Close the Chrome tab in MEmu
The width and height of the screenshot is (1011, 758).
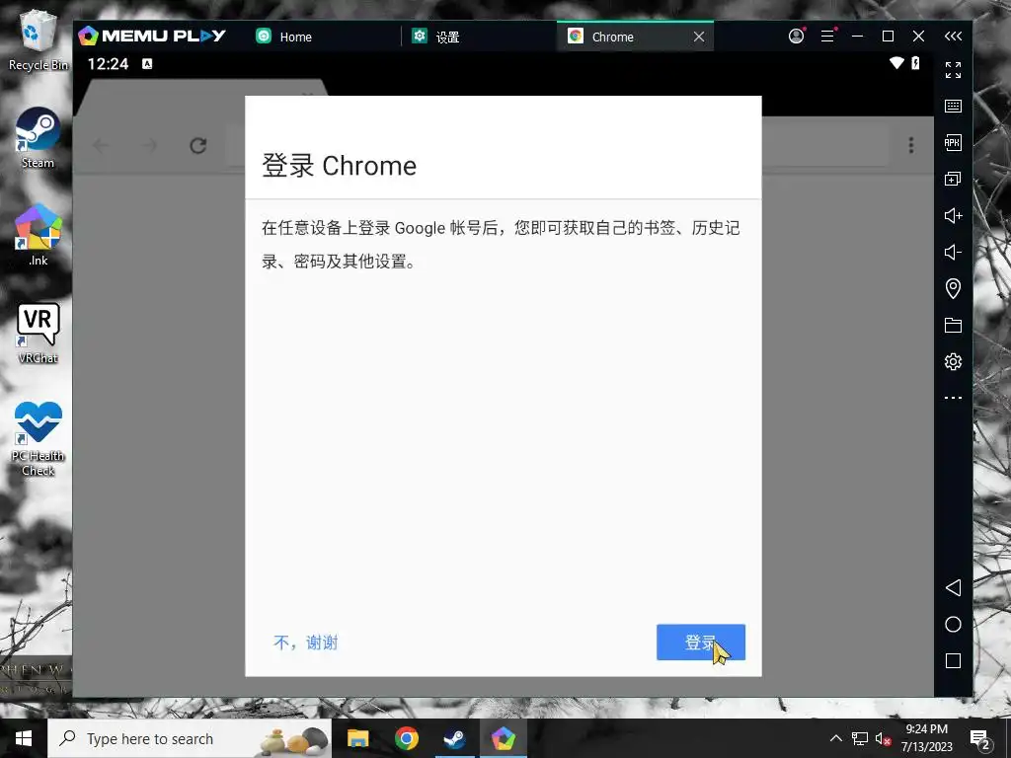699,37
